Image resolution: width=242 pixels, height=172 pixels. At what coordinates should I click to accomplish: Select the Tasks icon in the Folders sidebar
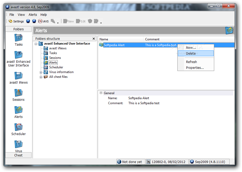click(19, 40)
